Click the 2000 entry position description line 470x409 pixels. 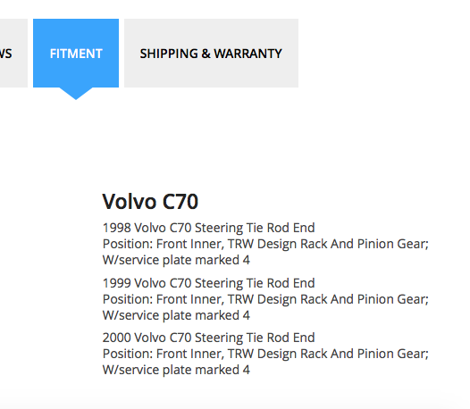point(265,354)
